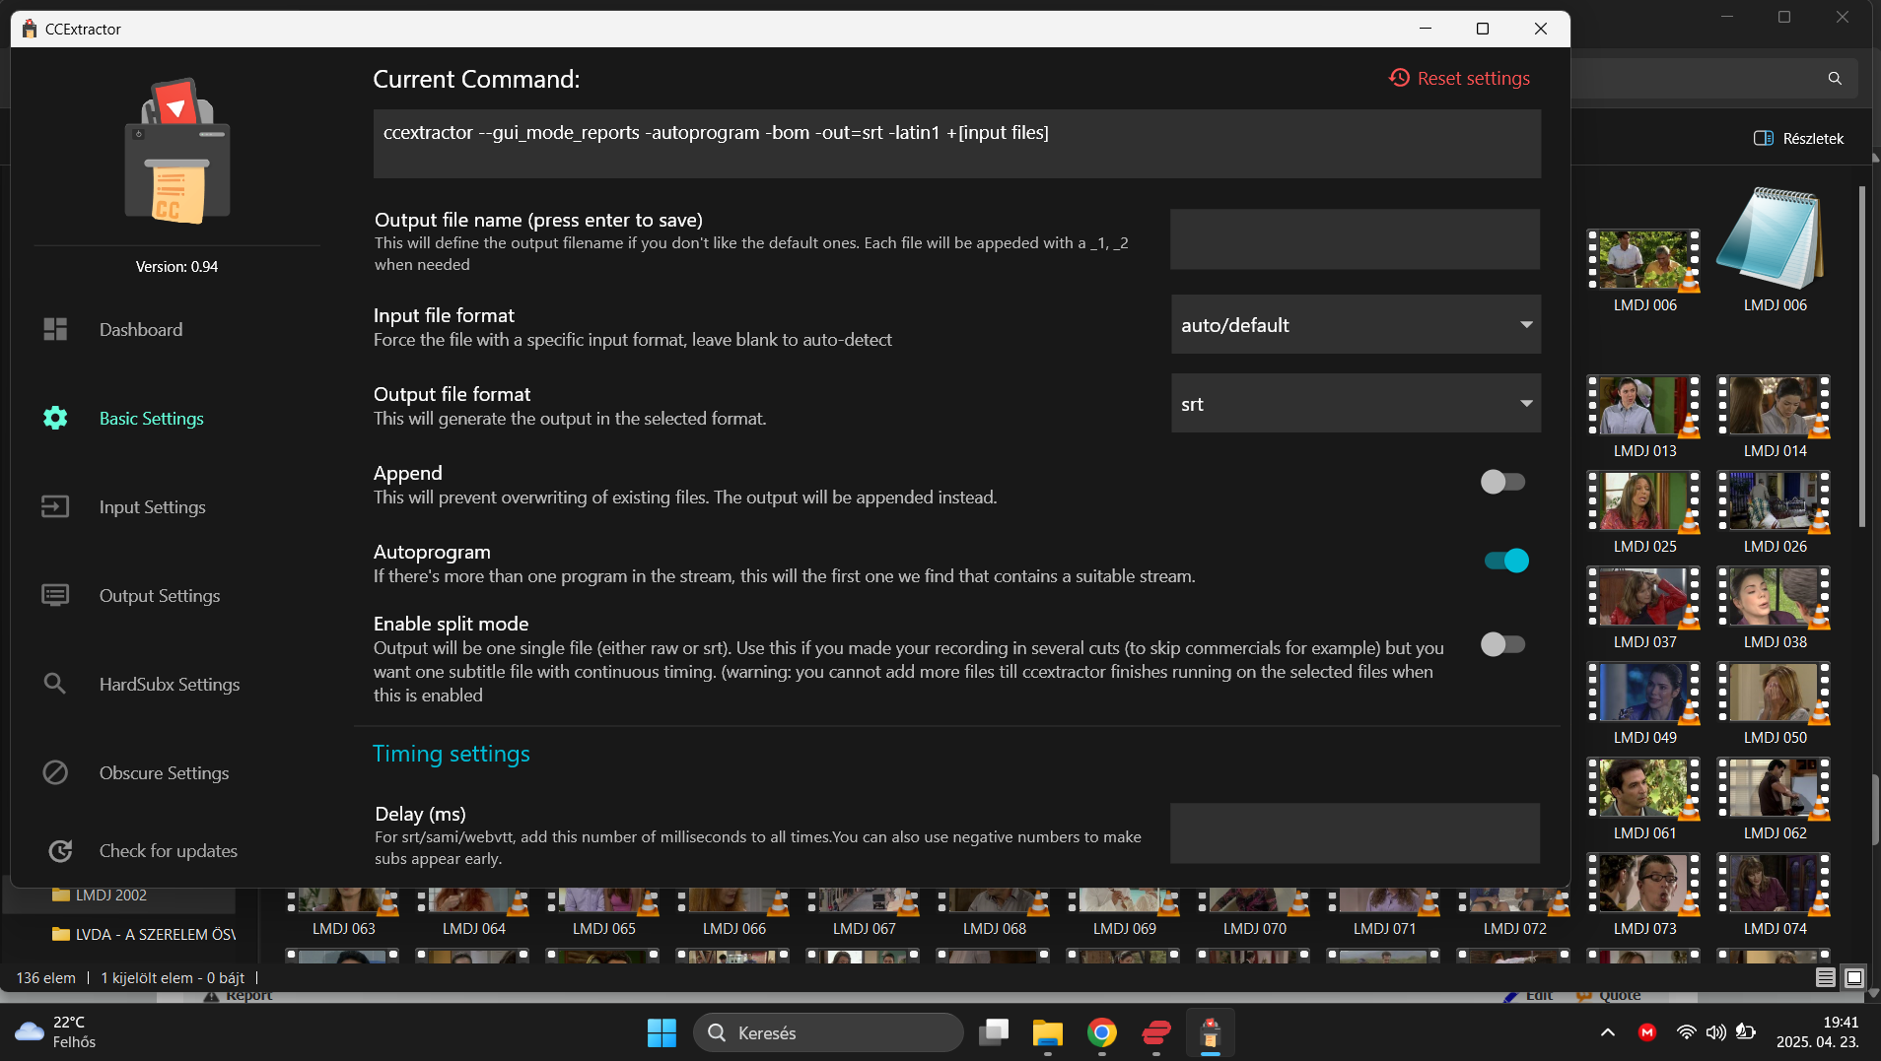1881x1061 pixels.
Task: Select the LMDJ 2002 folder in tree
Action: click(x=111, y=895)
